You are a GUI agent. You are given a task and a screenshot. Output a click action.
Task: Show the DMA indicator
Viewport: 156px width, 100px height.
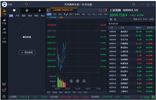55,92
